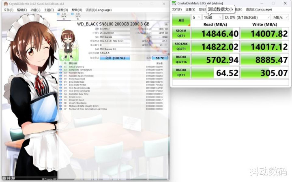
Task: Click the 原始值 raw value column header
Action: pos(159,64)
